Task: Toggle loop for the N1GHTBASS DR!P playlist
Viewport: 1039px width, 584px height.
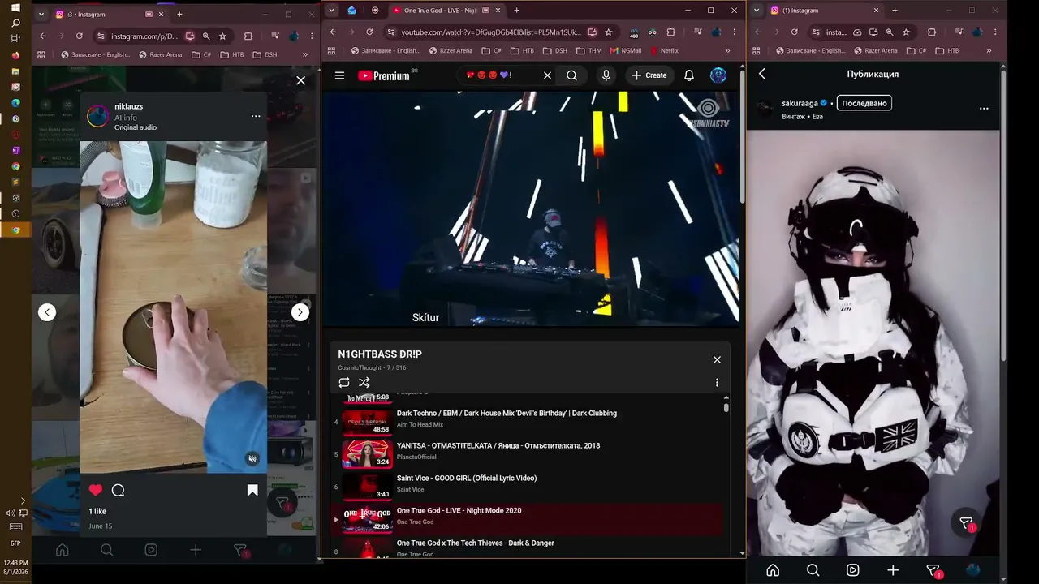Action: coord(344,382)
